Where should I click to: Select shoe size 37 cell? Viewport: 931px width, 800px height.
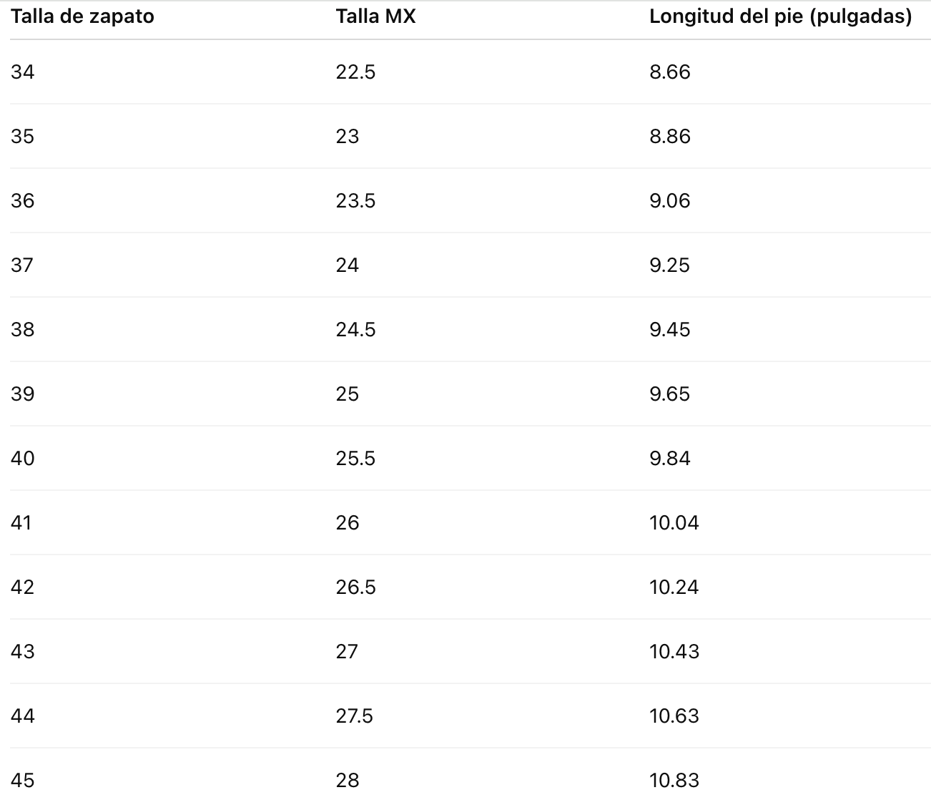coord(22,265)
